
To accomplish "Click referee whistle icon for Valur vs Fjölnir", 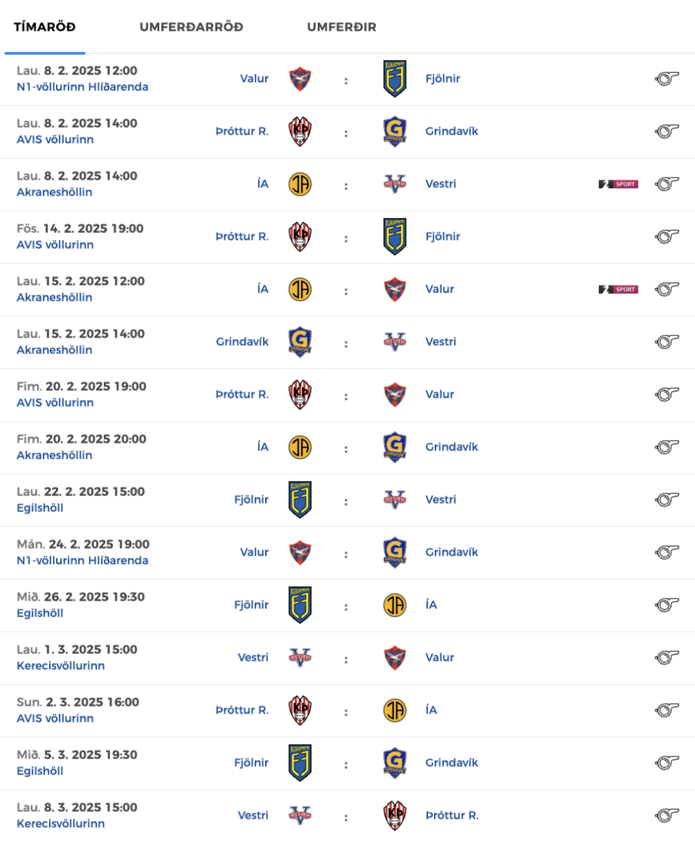I will click(667, 79).
